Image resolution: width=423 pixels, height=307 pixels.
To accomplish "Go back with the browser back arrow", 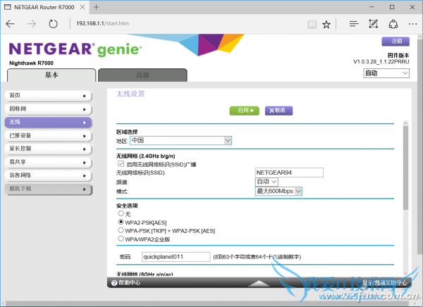I will coord(10,24).
